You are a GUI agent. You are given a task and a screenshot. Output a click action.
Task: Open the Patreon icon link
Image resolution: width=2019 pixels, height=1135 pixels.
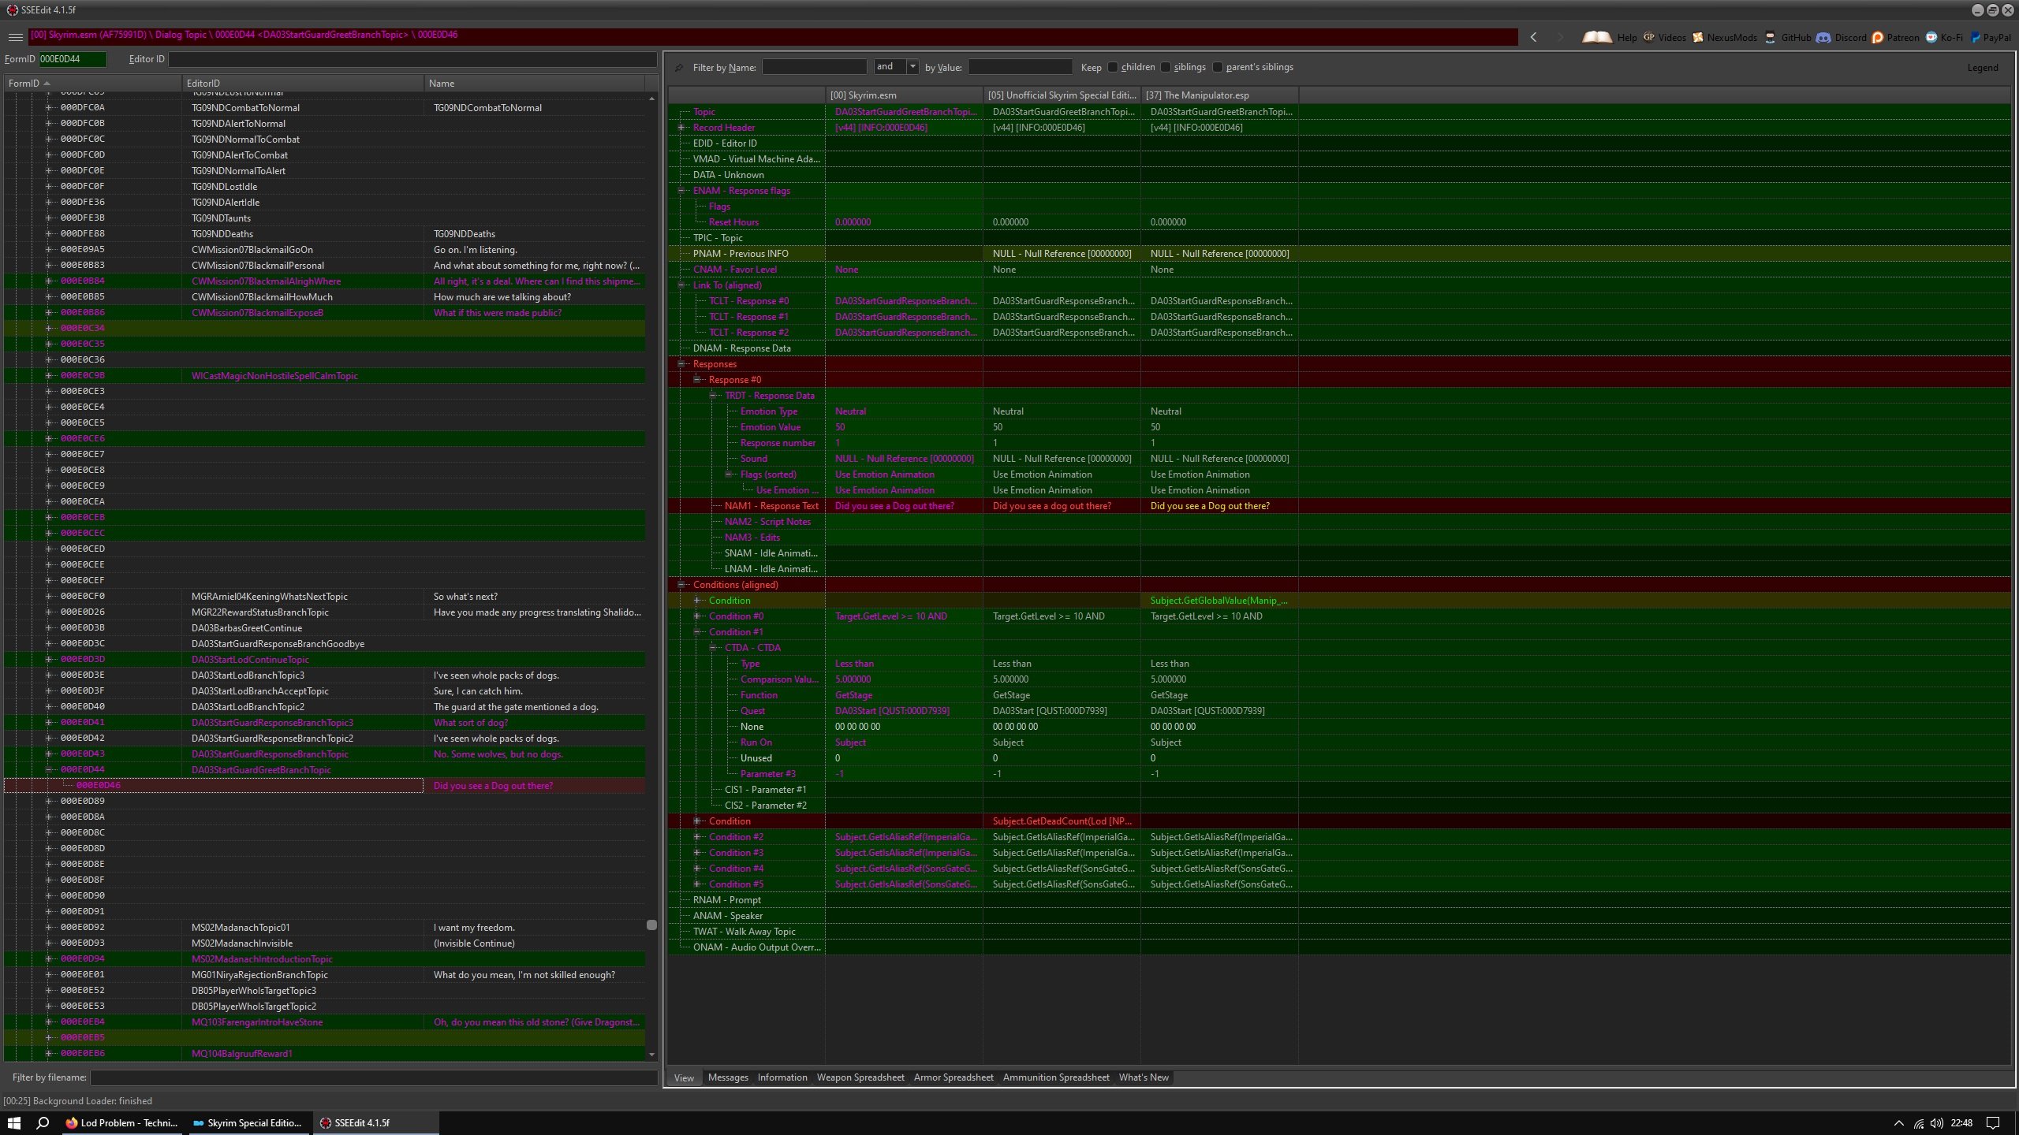pyautogui.click(x=1878, y=37)
